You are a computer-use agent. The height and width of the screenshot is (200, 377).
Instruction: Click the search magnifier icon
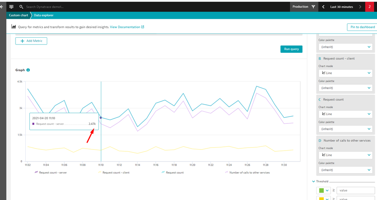(22, 7)
